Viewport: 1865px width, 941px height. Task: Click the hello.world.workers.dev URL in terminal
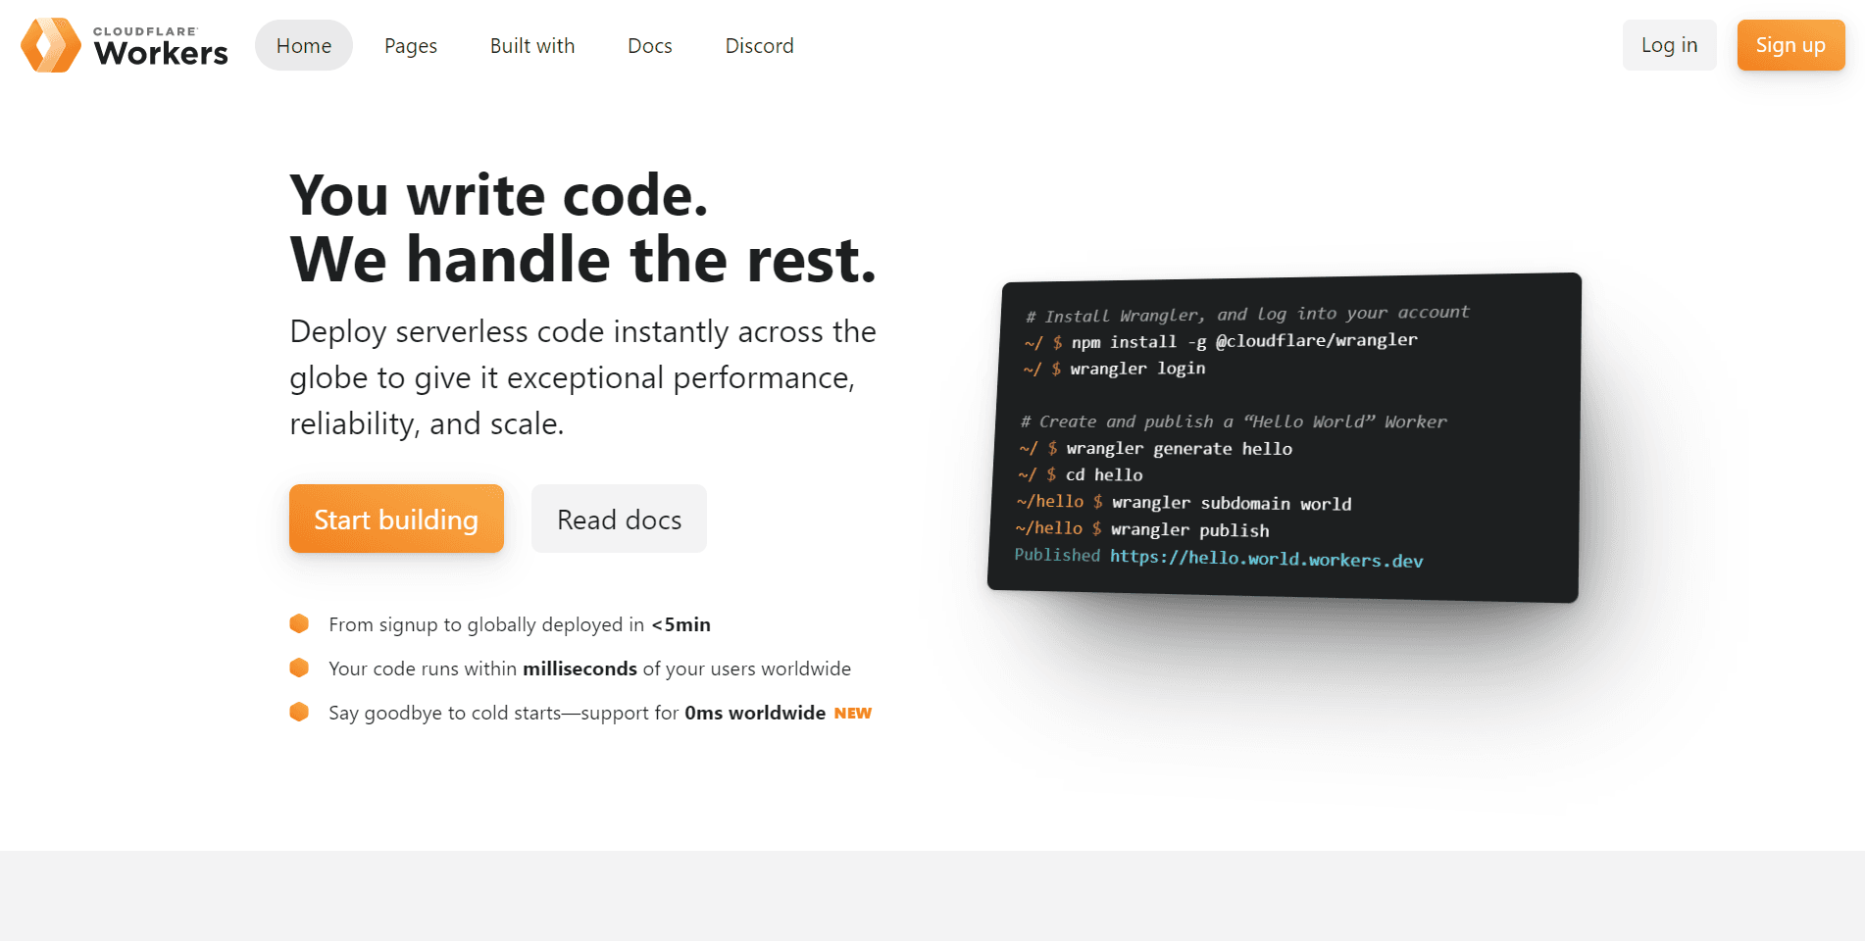pyautogui.click(x=1266, y=559)
